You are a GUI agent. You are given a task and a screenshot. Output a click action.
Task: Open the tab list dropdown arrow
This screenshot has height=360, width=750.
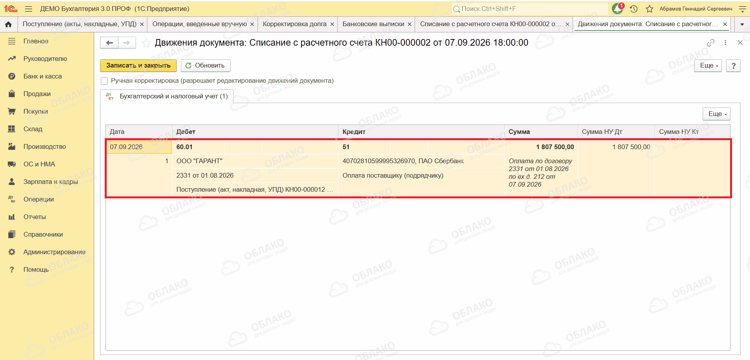(x=742, y=24)
